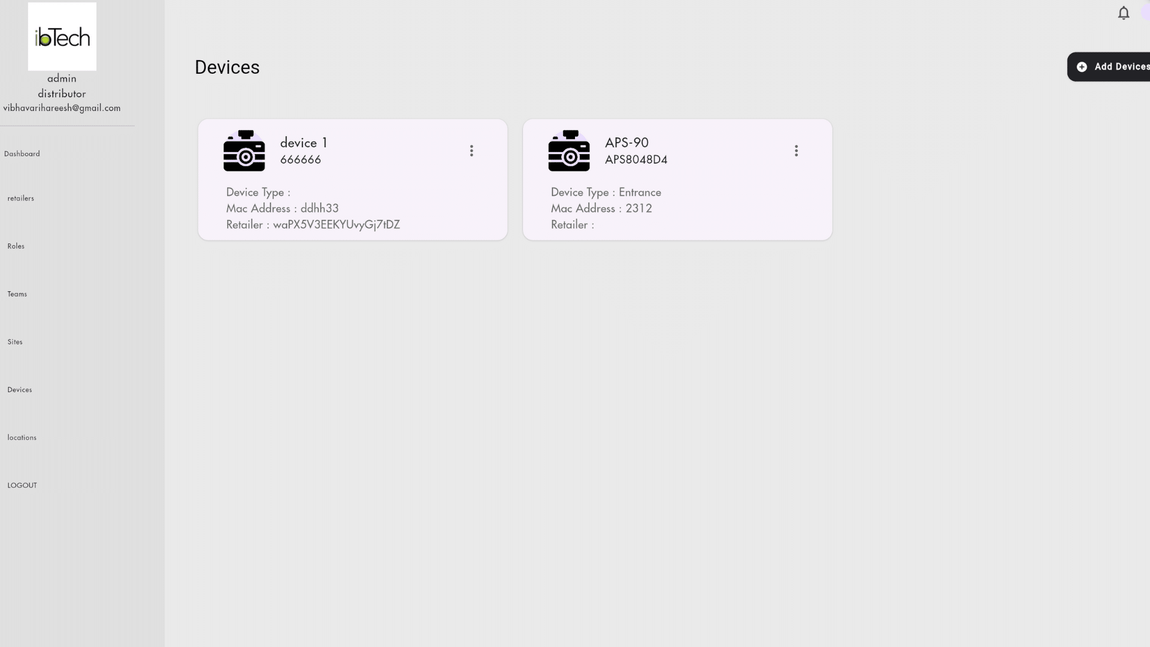This screenshot has width=1150, height=647.
Task: Open three-dot menu for APS-90
Action: coord(796,151)
